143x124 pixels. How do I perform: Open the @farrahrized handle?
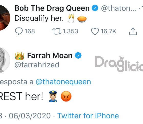(x=37, y=65)
